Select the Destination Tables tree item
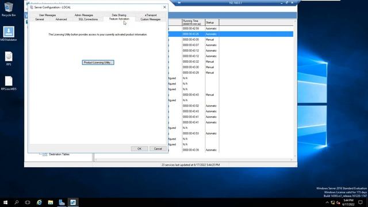 tap(59, 154)
